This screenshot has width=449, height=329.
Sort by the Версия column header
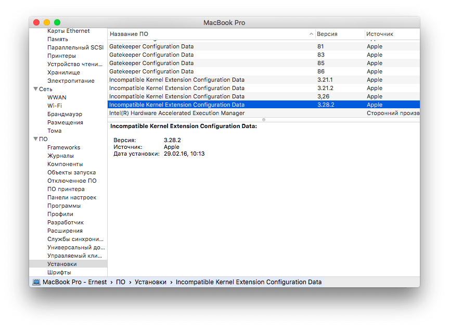coord(340,34)
